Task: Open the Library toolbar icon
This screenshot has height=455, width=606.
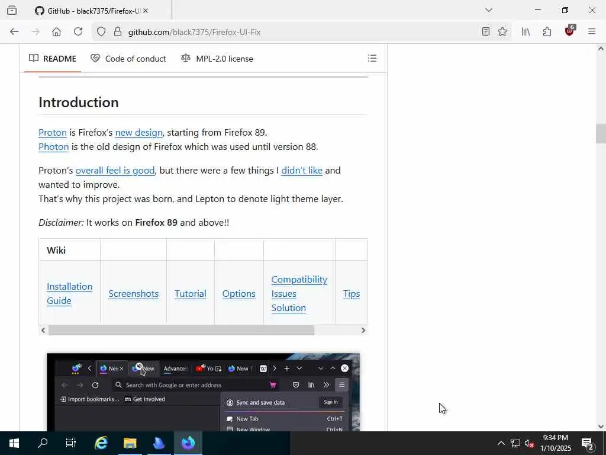Action: click(526, 32)
